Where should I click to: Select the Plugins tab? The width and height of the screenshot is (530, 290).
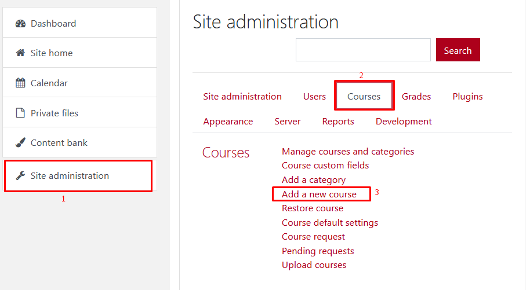coord(467,97)
